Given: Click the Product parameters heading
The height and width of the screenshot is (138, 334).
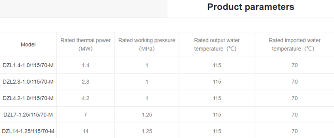Looking at the screenshot, I should click(x=250, y=7).
